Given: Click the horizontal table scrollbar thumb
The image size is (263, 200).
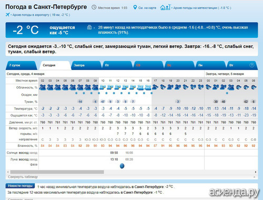Looking at the screenshot, I should (57, 172).
